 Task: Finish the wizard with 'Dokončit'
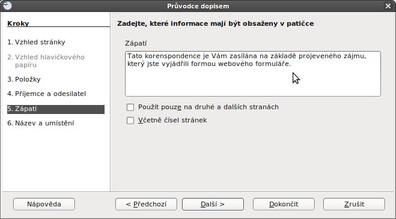pos(284,204)
